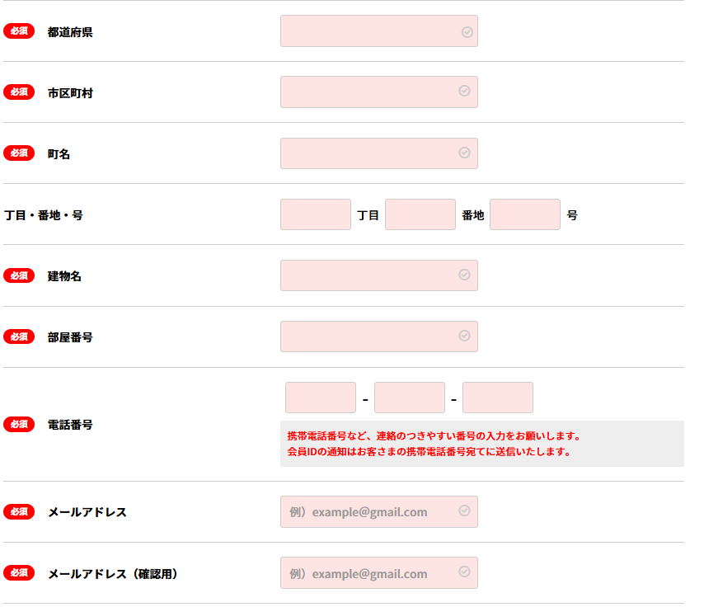
Task: Click the 建物名 input field
Action: click(x=371, y=275)
